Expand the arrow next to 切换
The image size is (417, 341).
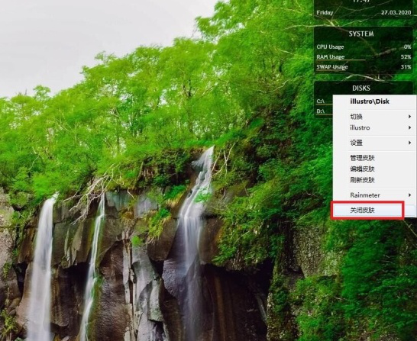(x=409, y=117)
